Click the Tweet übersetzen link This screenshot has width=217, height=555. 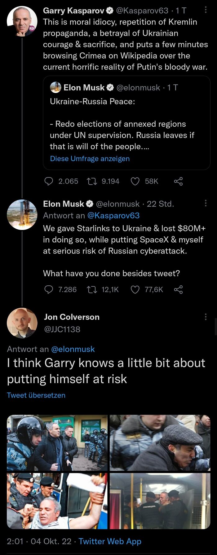(x=36, y=395)
